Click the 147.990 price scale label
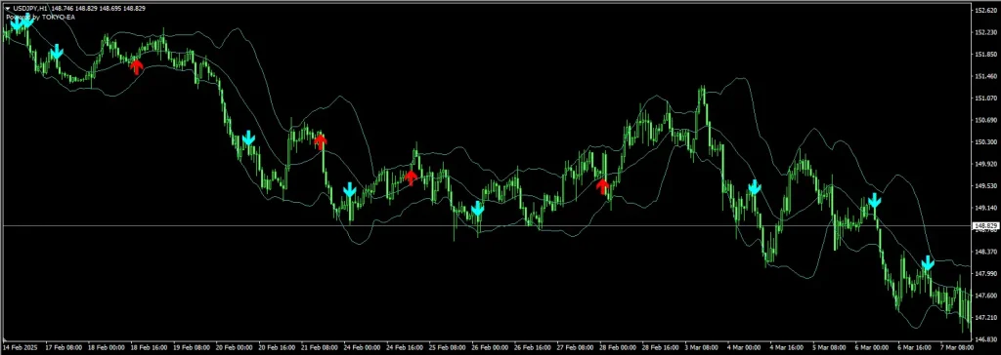Screen dimensions: 1001x355 click(x=986, y=274)
